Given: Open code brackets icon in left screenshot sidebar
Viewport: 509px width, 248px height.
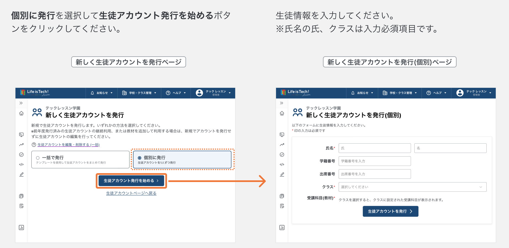Looking at the screenshot, I should tap(21, 165).
